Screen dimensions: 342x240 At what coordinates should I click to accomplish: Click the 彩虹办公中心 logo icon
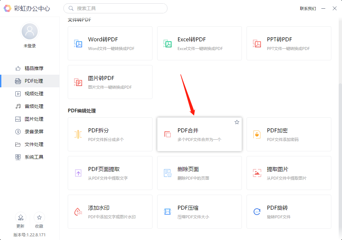(7, 8)
